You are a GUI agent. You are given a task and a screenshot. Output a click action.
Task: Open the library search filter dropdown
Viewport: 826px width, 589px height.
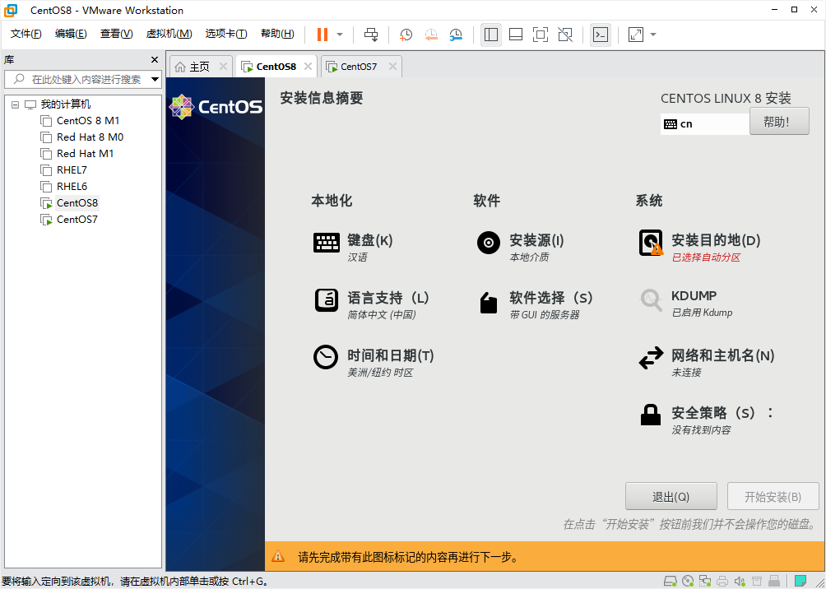155,80
